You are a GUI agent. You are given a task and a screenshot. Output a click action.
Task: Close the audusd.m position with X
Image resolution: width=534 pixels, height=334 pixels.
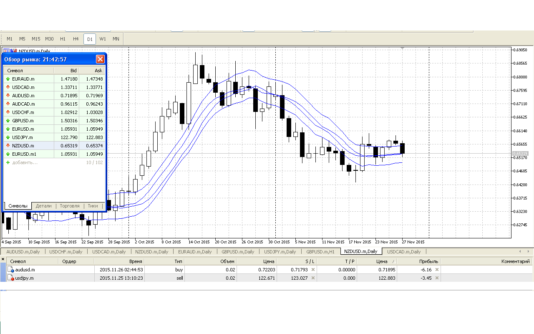click(x=437, y=270)
